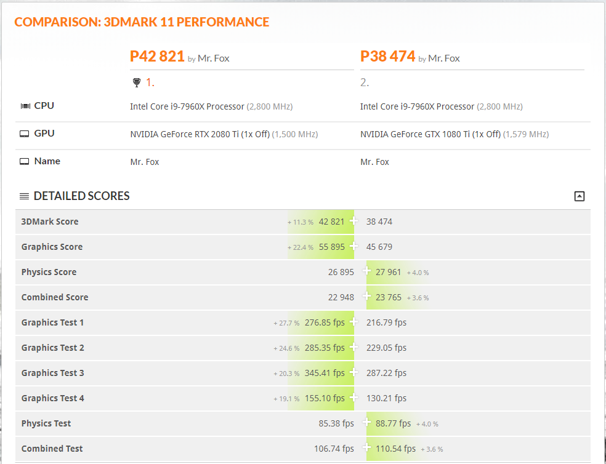Click the monitor icon beside Name

coord(25,161)
